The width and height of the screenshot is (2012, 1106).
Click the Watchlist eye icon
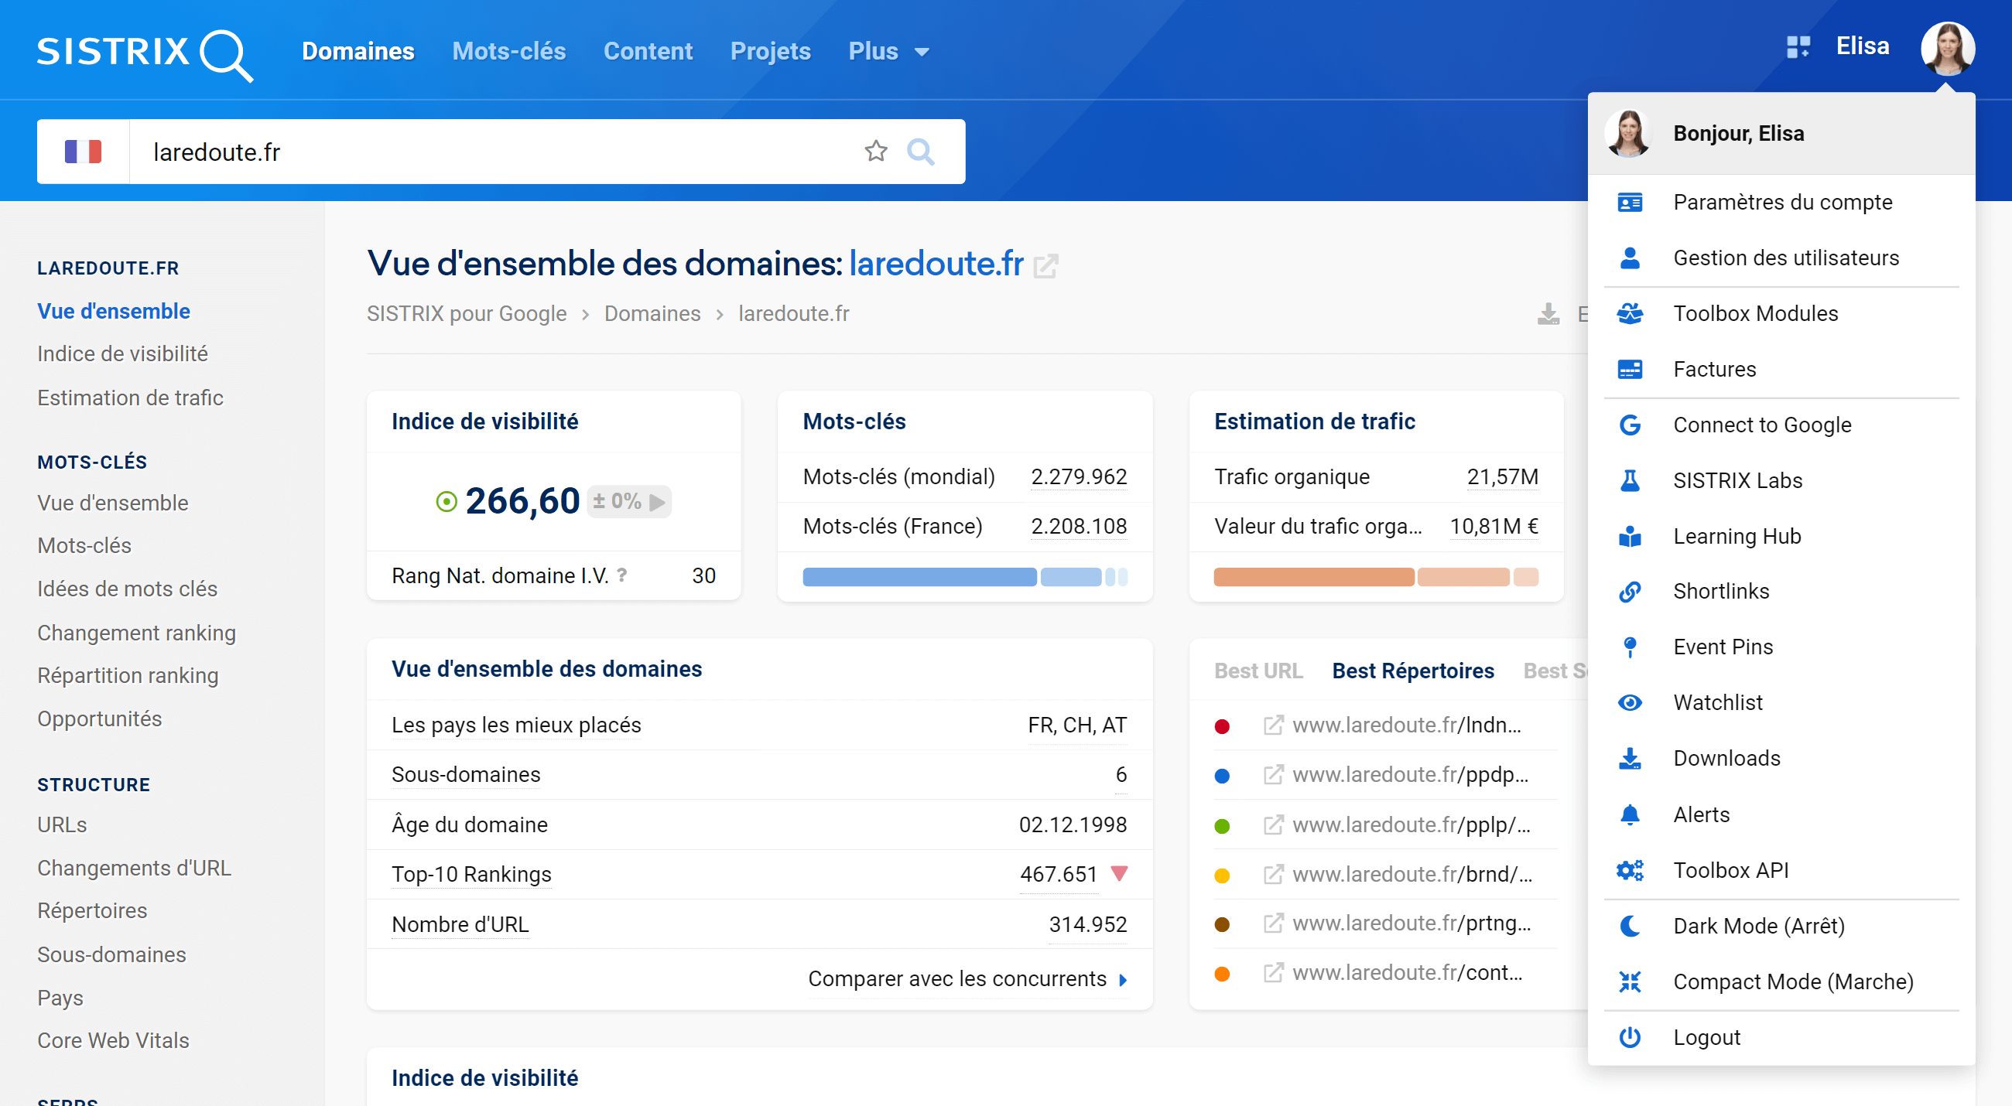point(1629,702)
